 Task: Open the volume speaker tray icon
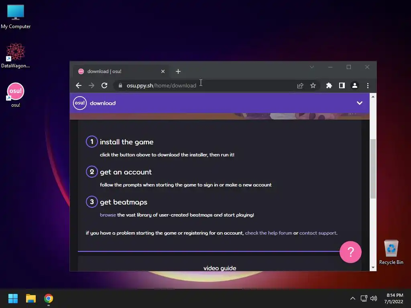point(374,298)
